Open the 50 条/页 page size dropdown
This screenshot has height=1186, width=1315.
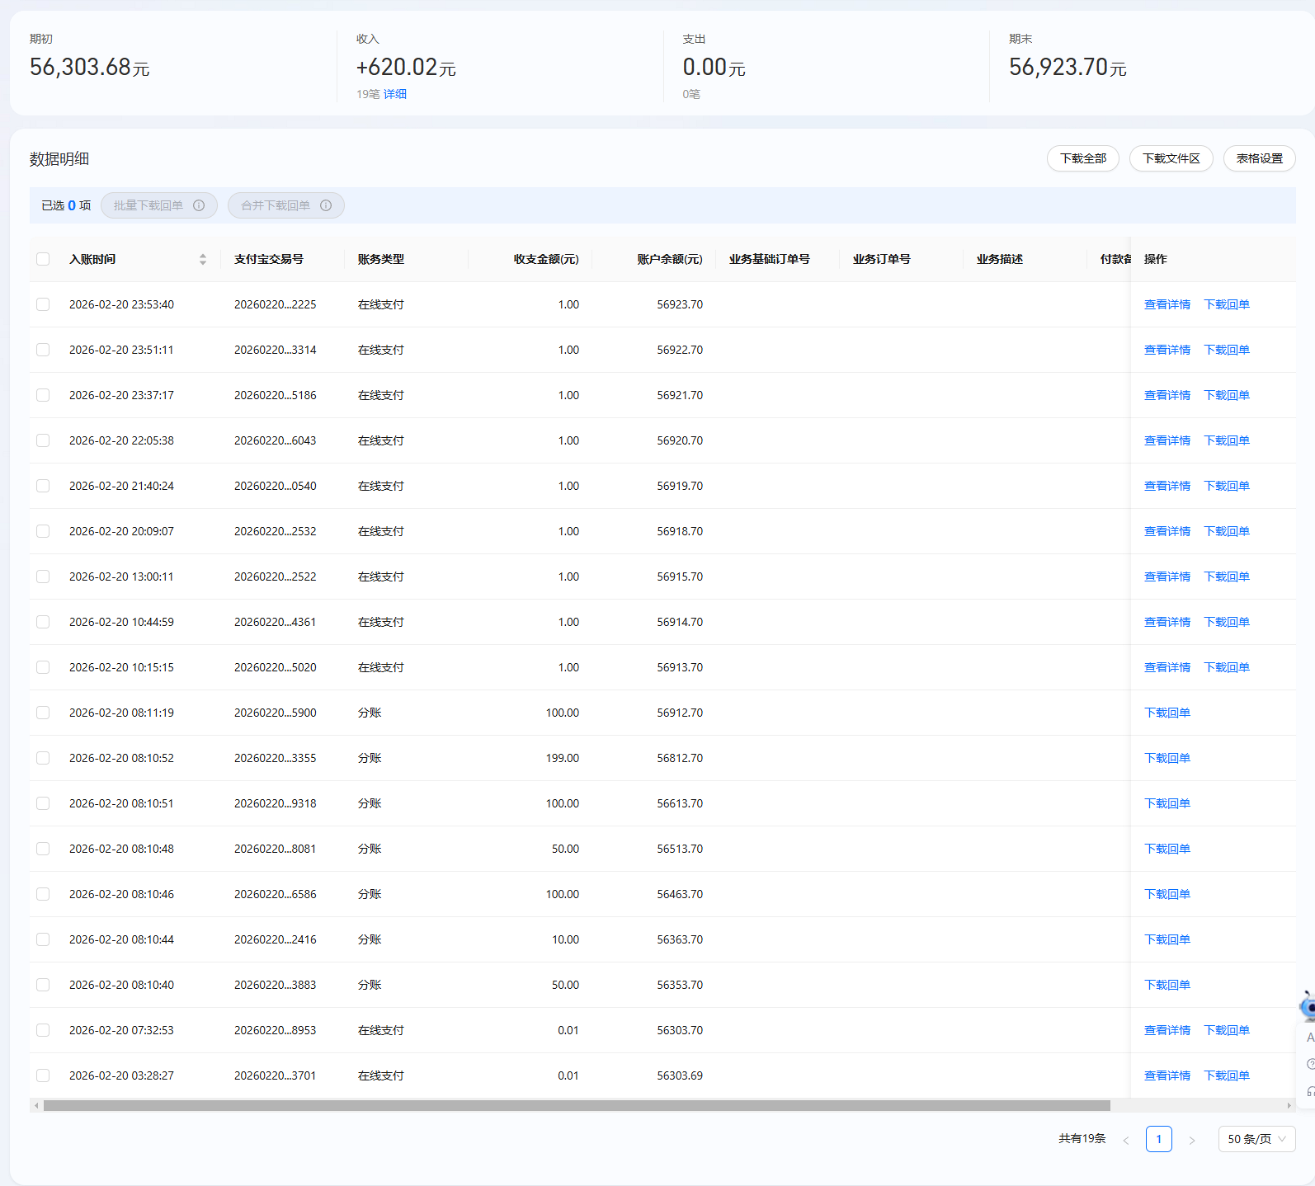tap(1256, 1139)
